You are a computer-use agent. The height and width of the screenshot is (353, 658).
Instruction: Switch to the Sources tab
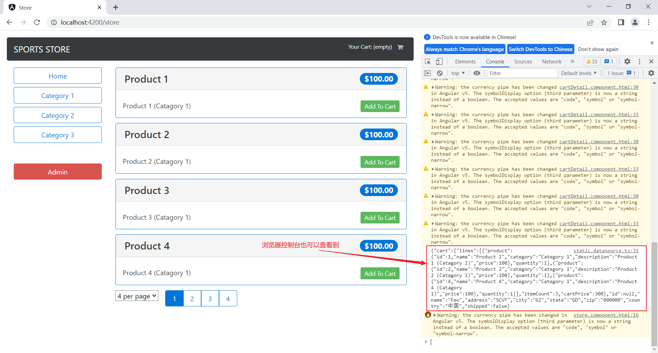coord(523,62)
